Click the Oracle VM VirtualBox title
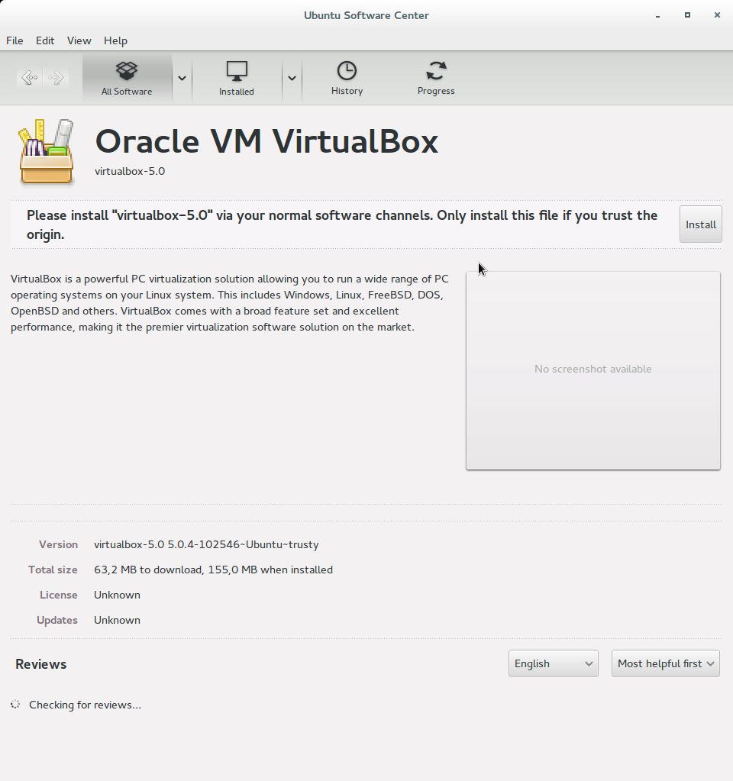The image size is (733, 781). pos(266,141)
